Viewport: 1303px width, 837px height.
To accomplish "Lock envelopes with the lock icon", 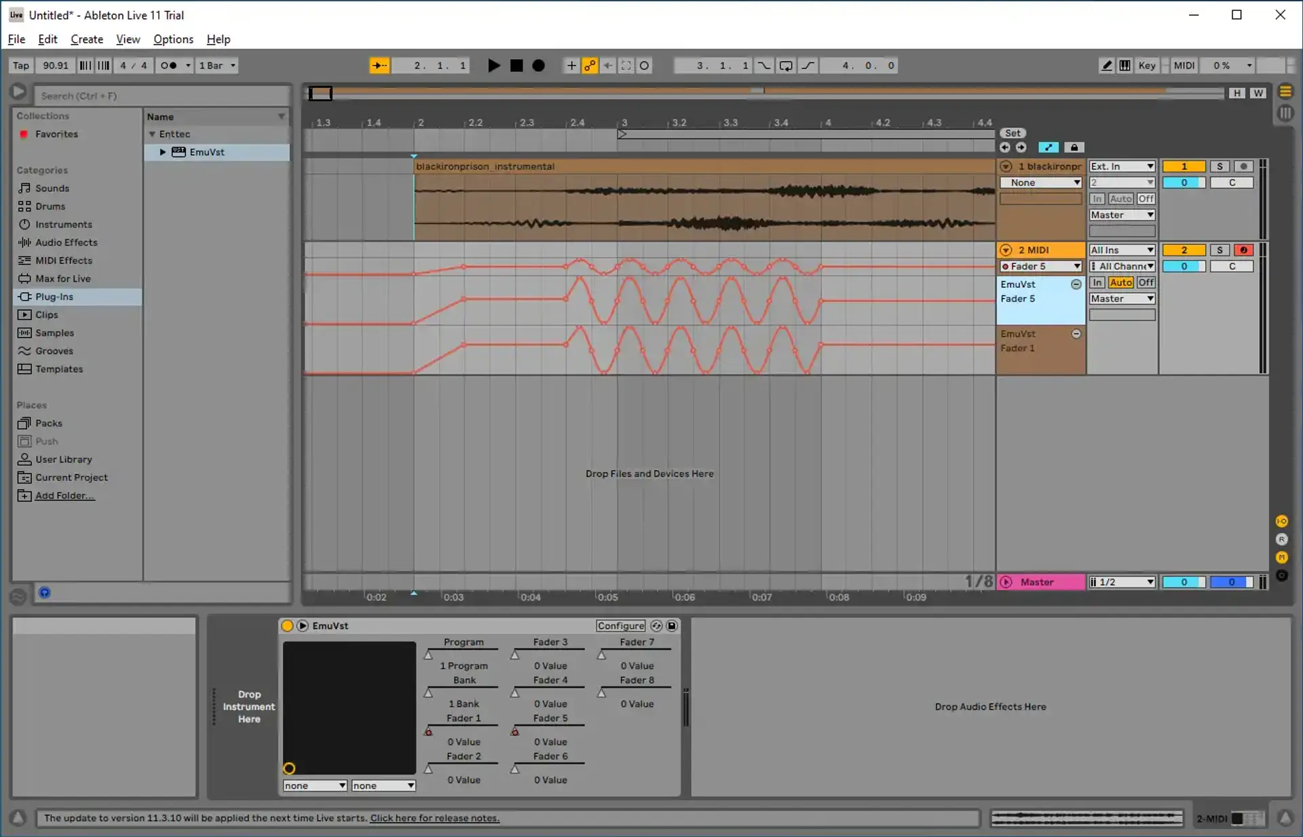I will 1074,147.
